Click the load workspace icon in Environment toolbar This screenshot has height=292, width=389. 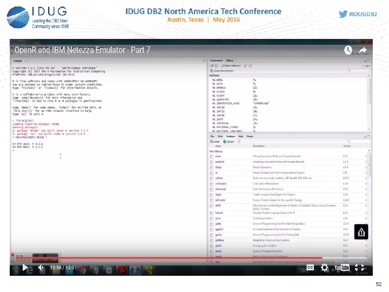pyautogui.click(x=212, y=65)
